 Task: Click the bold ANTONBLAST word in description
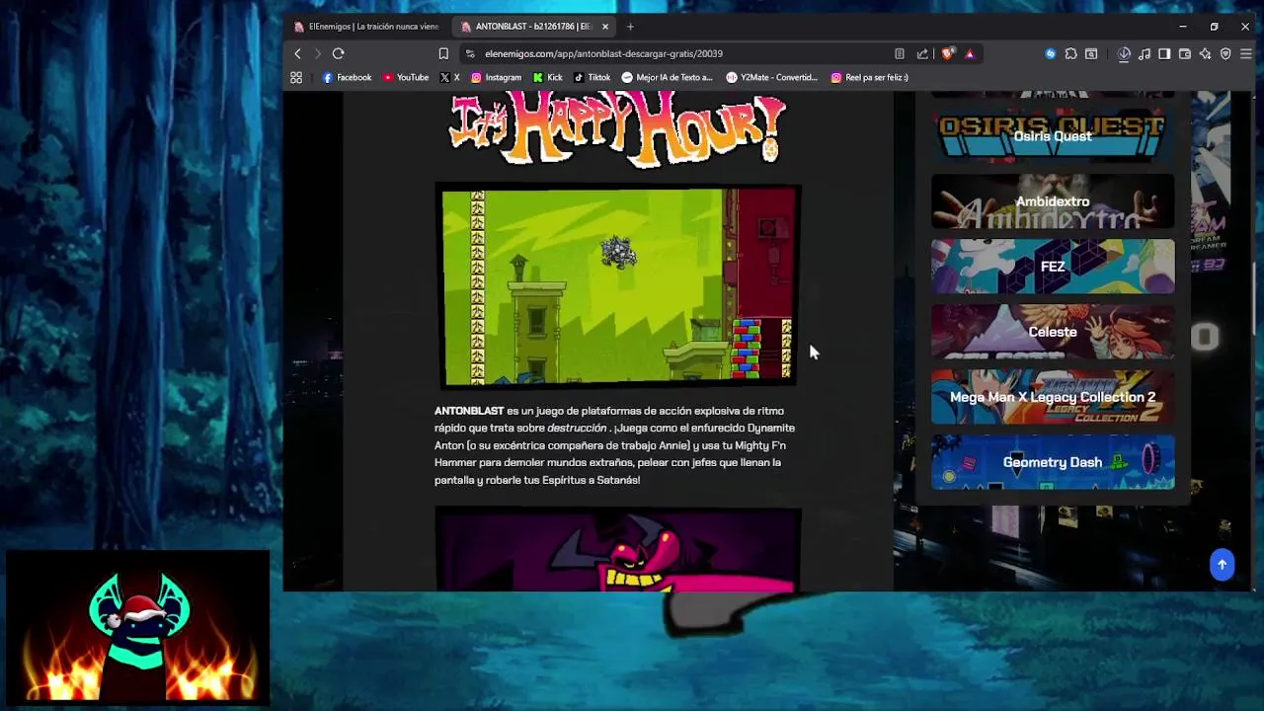pos(469,411)
